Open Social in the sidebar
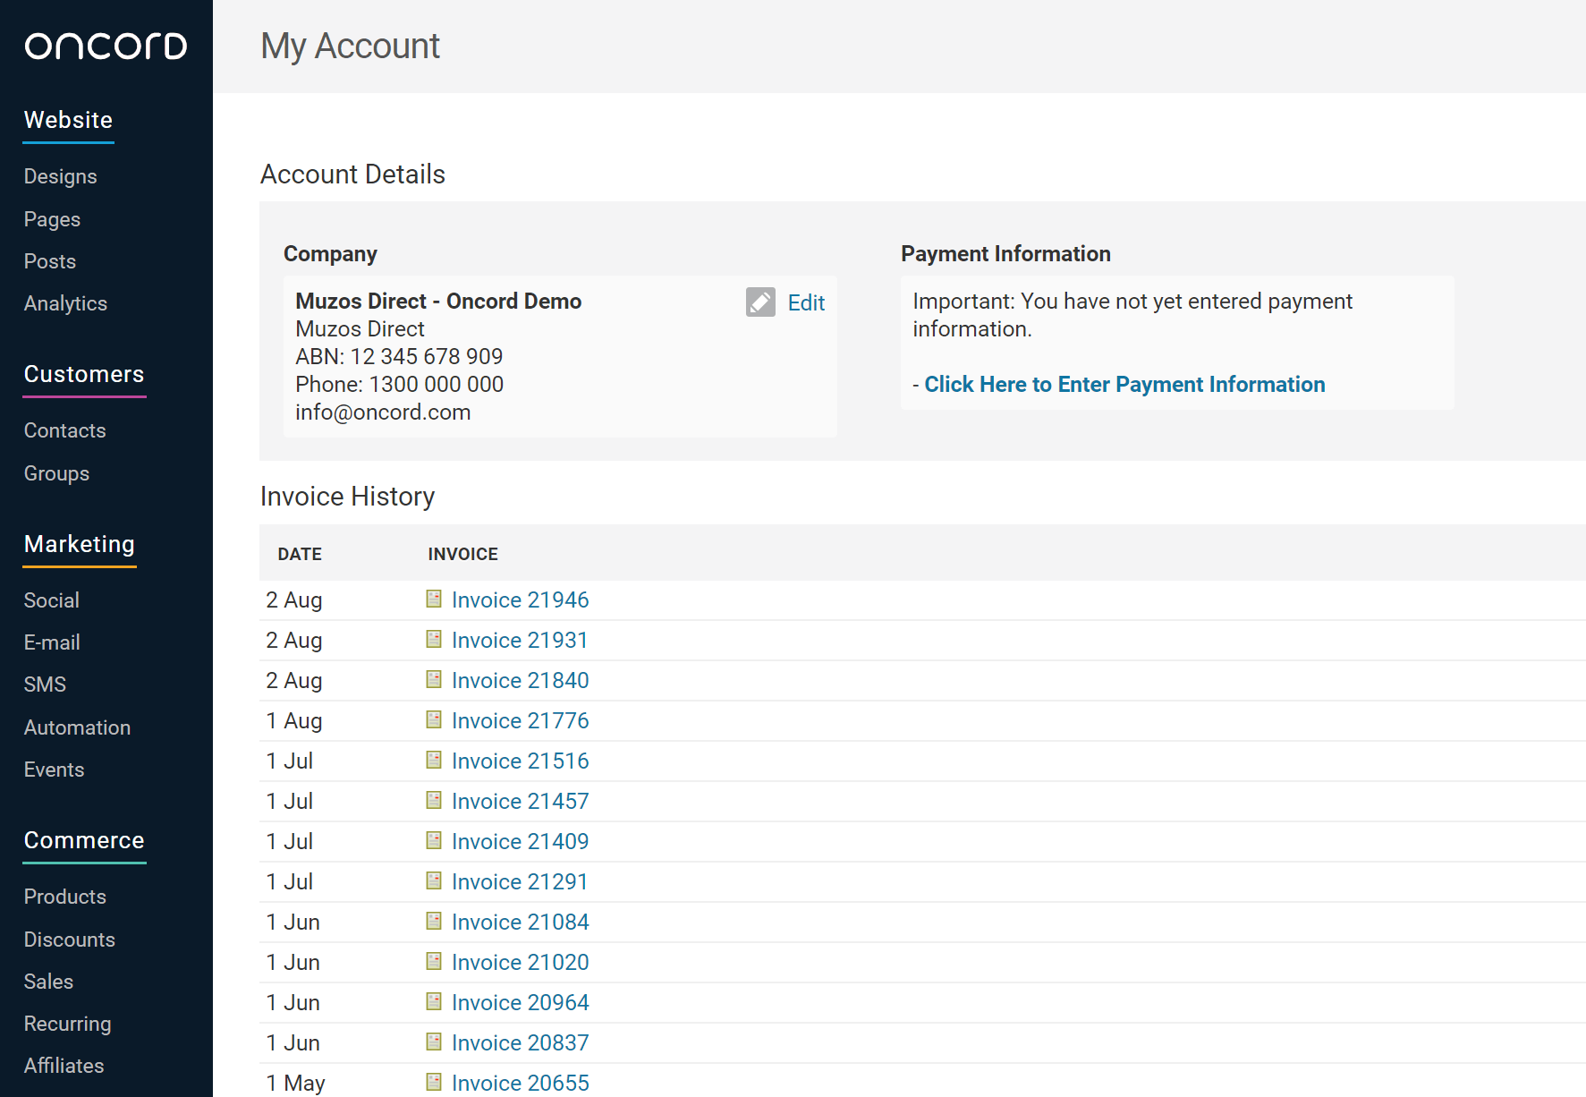This screenshot has width=1586, height=1097. tap(51, 600)
